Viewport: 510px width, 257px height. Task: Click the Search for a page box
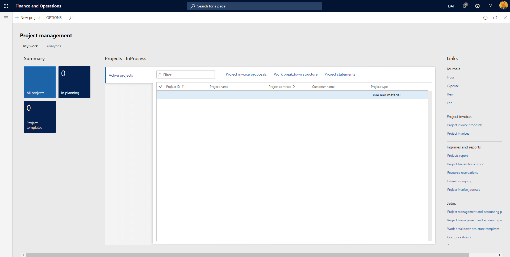[254, 6]
